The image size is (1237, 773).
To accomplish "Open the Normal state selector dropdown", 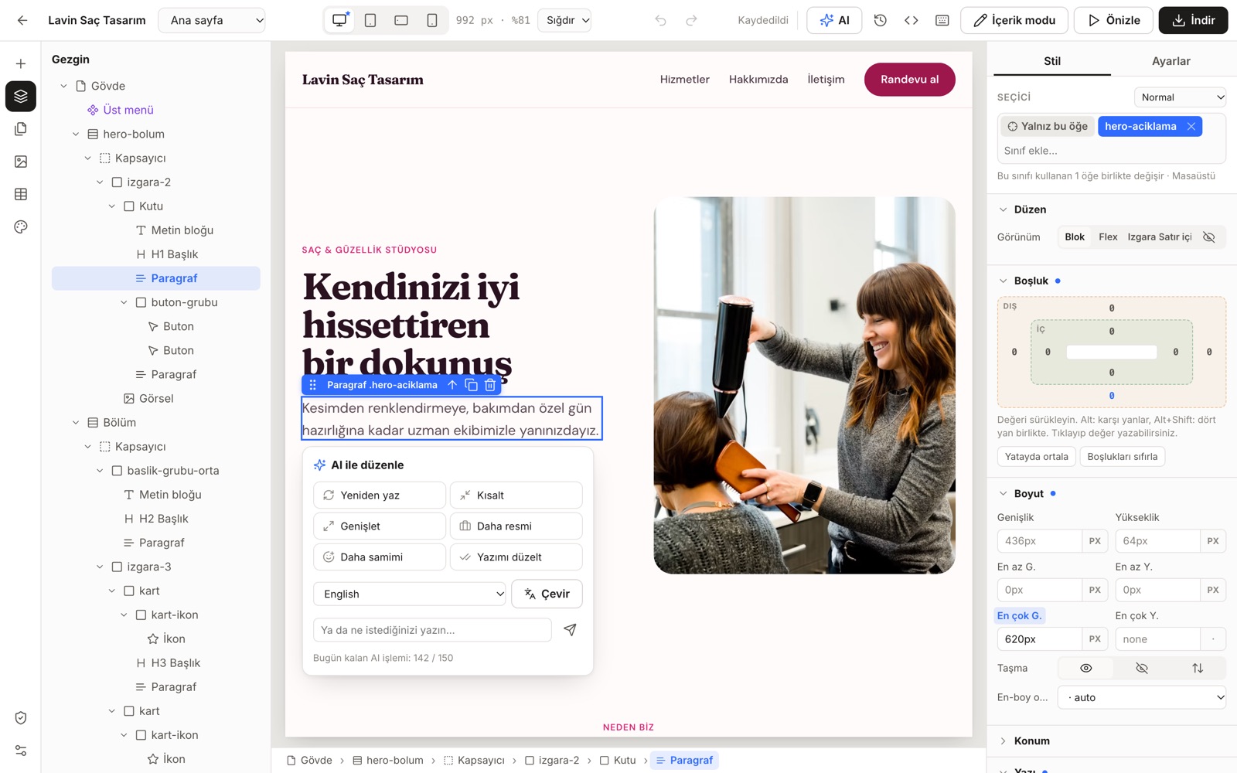I will pos(1180,97).
